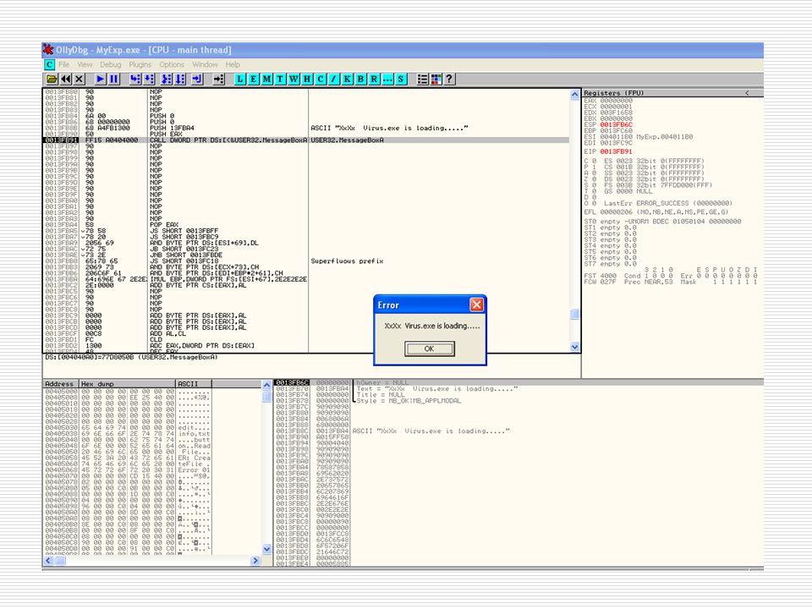Open the File menu
The height and width of the screenshot is (609, 812).
63,65
